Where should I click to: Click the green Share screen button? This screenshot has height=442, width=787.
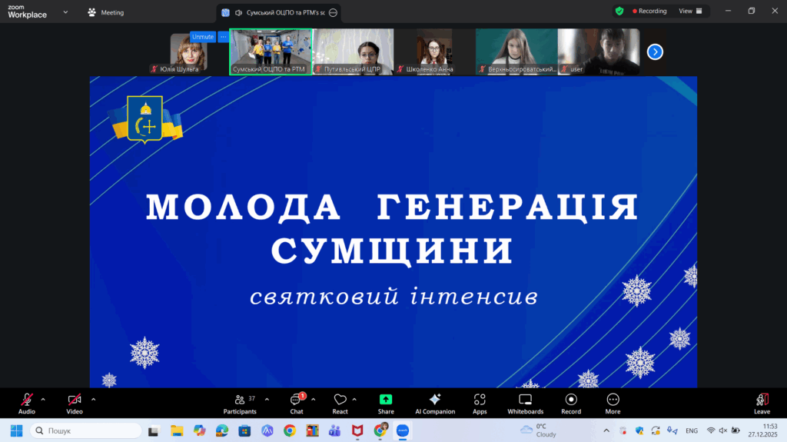(x=386, y=403)
